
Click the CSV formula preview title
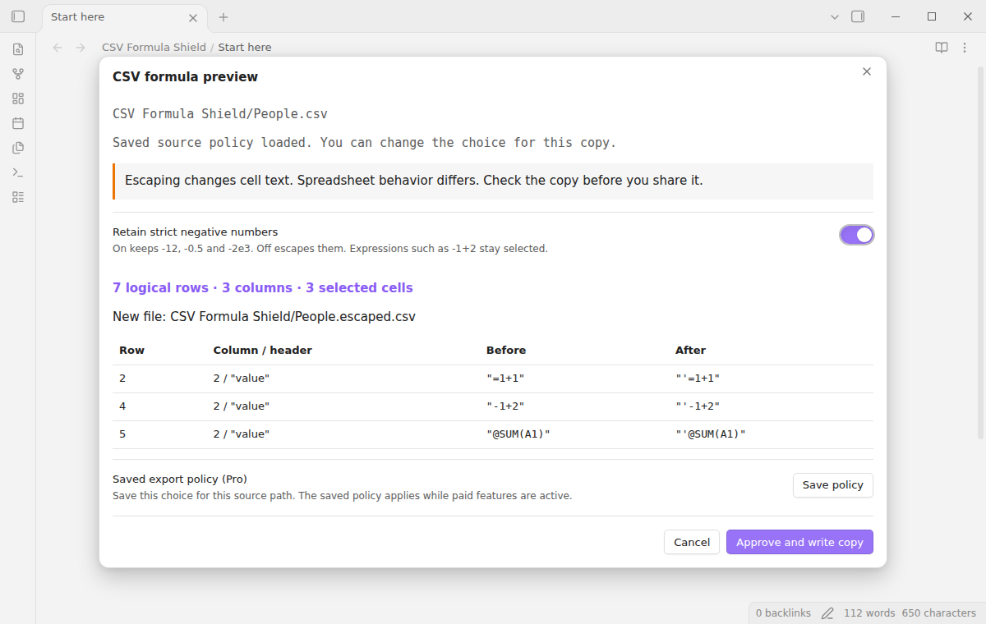[185, 77]
